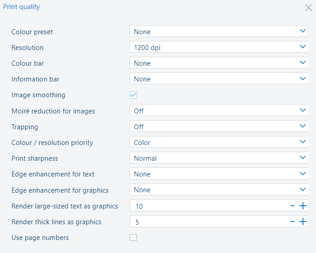Viewport: 316px width, 253px height.
Task: Open the Colour preset dropdown
Action: (219, 31)
